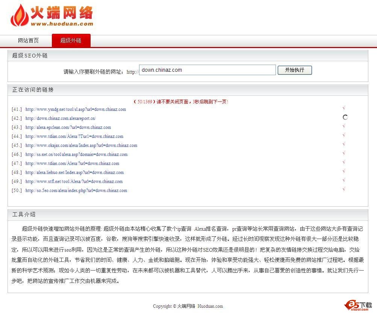This screenshot has height=313, width=377.
Task: Open the 网站首页 tab
Action: pyautogui.click(x=28, y=40)
